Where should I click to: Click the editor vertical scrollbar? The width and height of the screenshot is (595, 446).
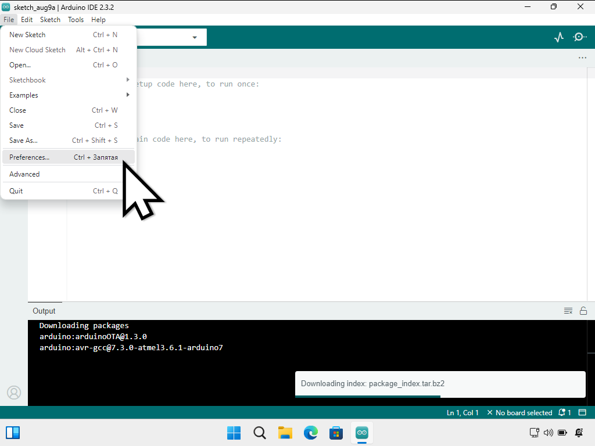[x=591, y=184]
